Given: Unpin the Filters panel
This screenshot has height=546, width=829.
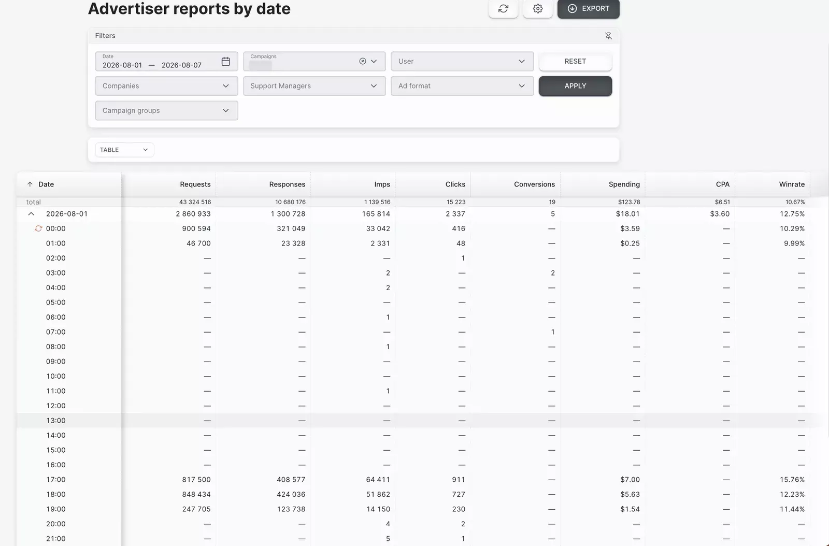Looking at the screenshot, I should (608, 36).
